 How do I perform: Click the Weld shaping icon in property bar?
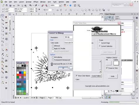point(82,10)
